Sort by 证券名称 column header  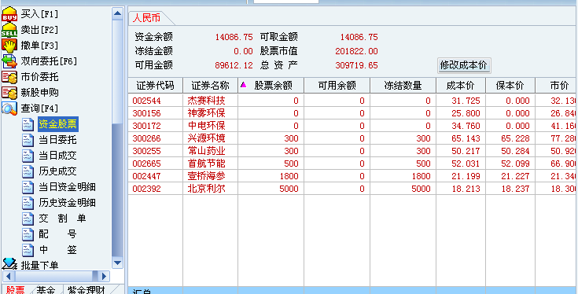210,86
